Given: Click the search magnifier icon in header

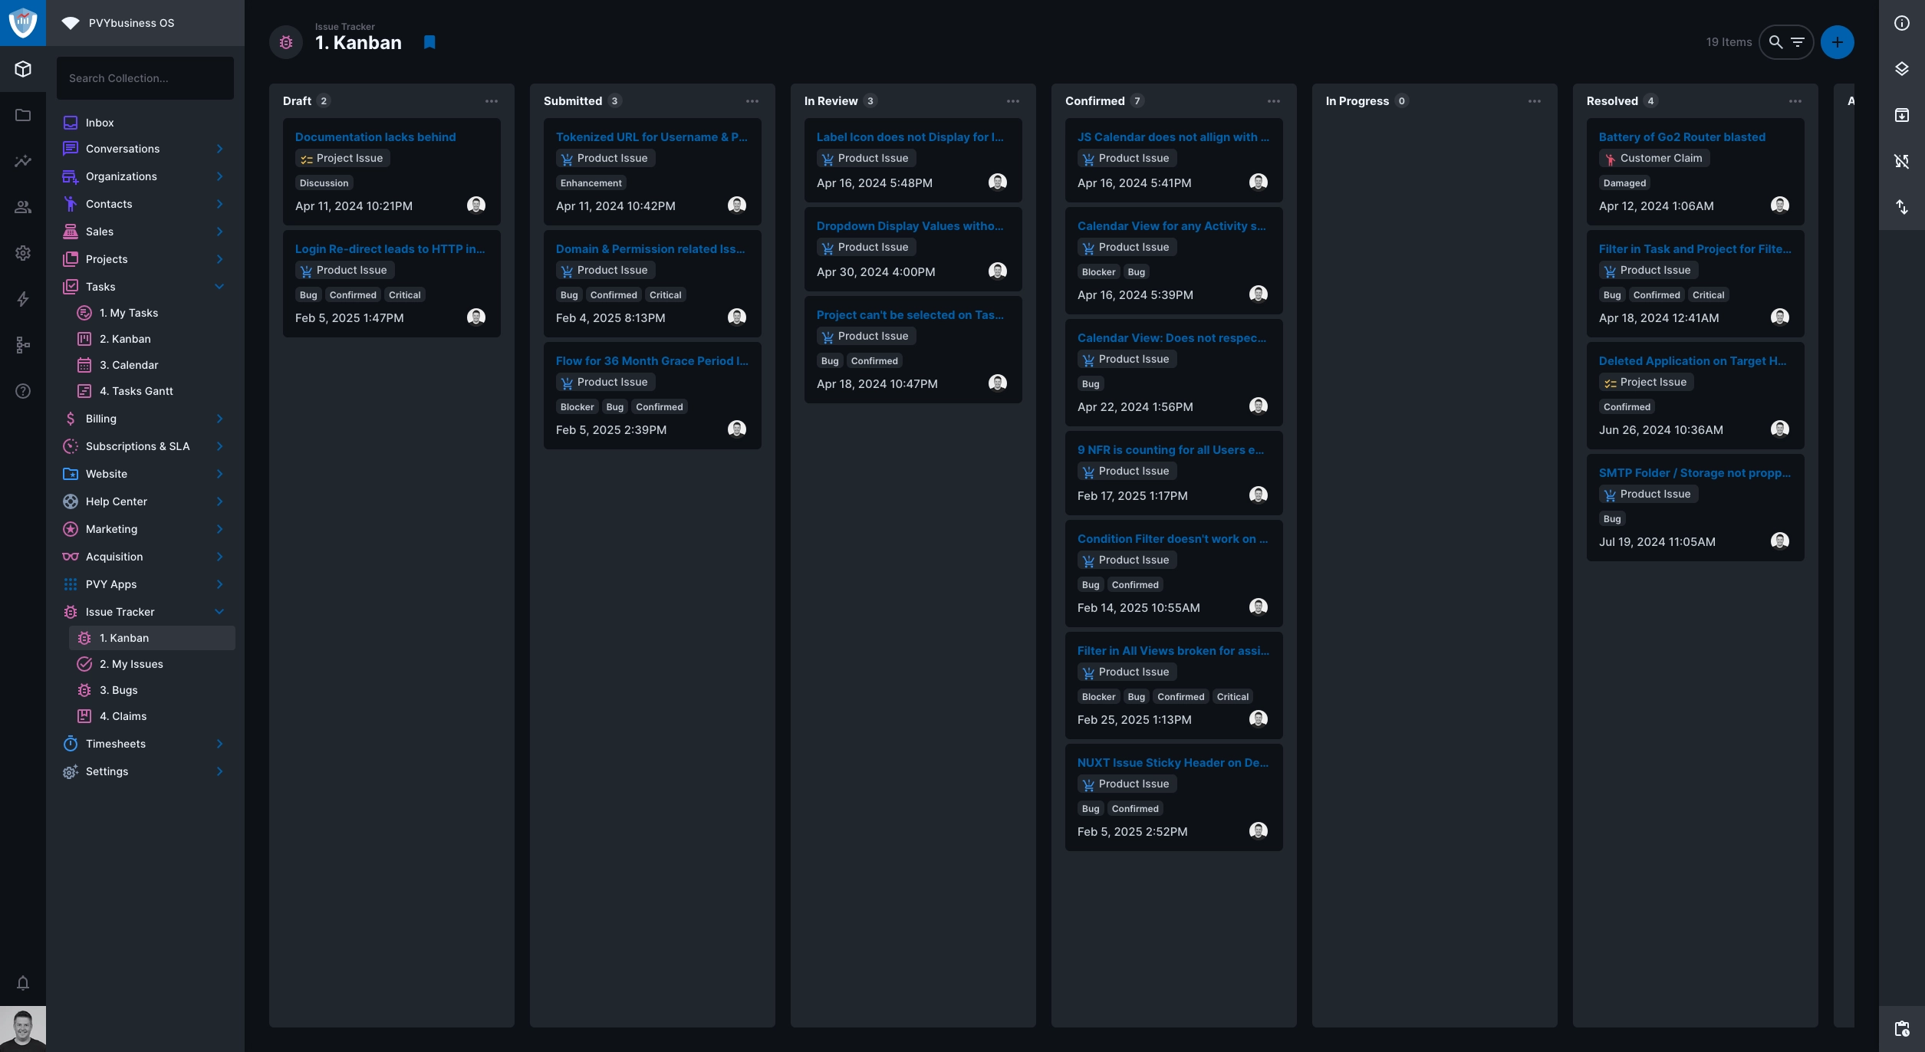Looking at the screenshot, I should 1775,42.
